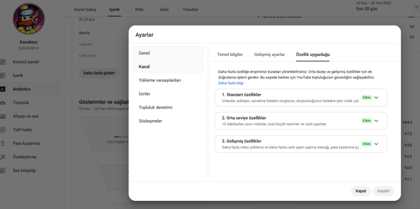Image resolution: width=420 pixels, height=209 pixels.
Task: Open Kanal in the settings menu
Action: (x=168, y=67)
